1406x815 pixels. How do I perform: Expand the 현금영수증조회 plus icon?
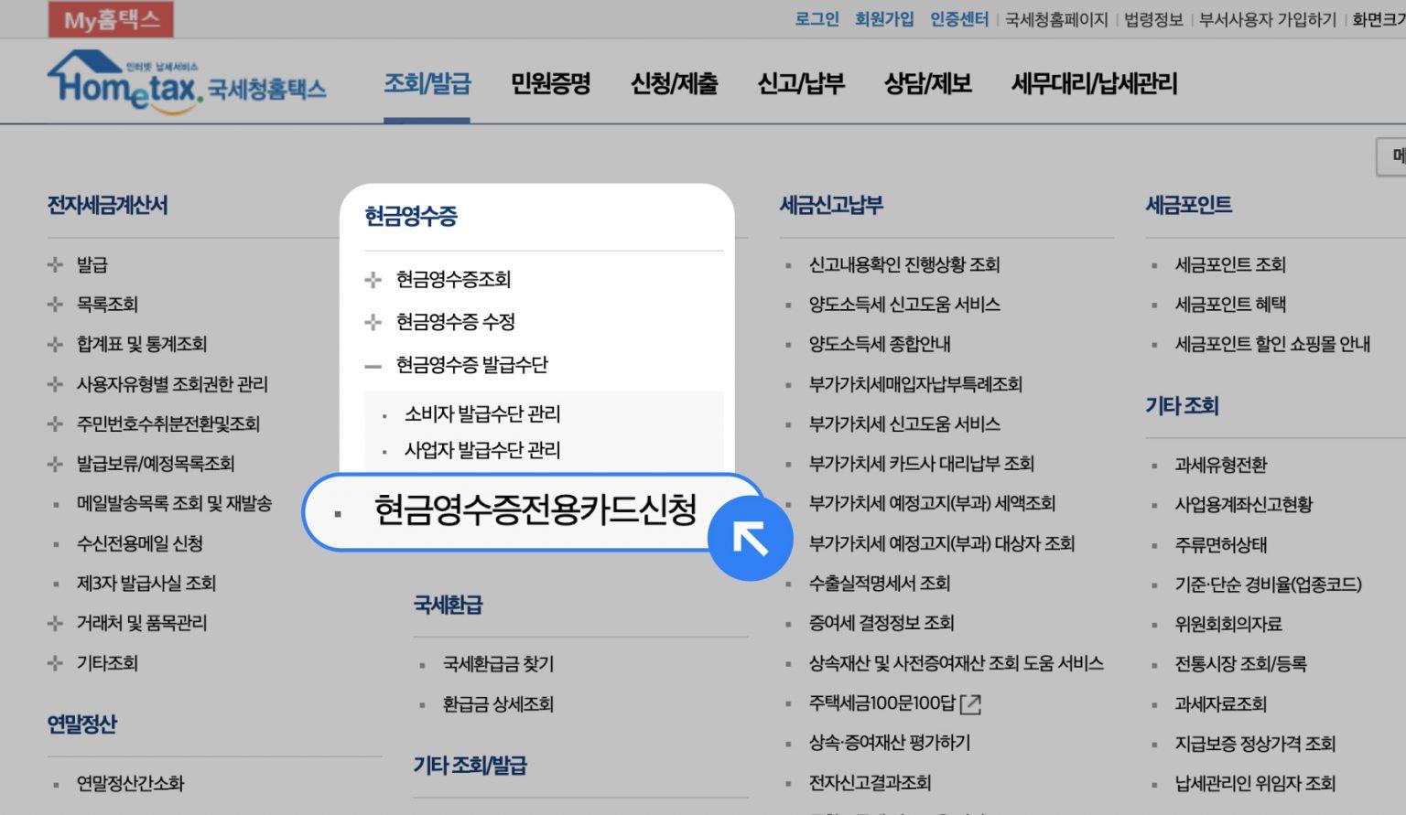point(373,280)
